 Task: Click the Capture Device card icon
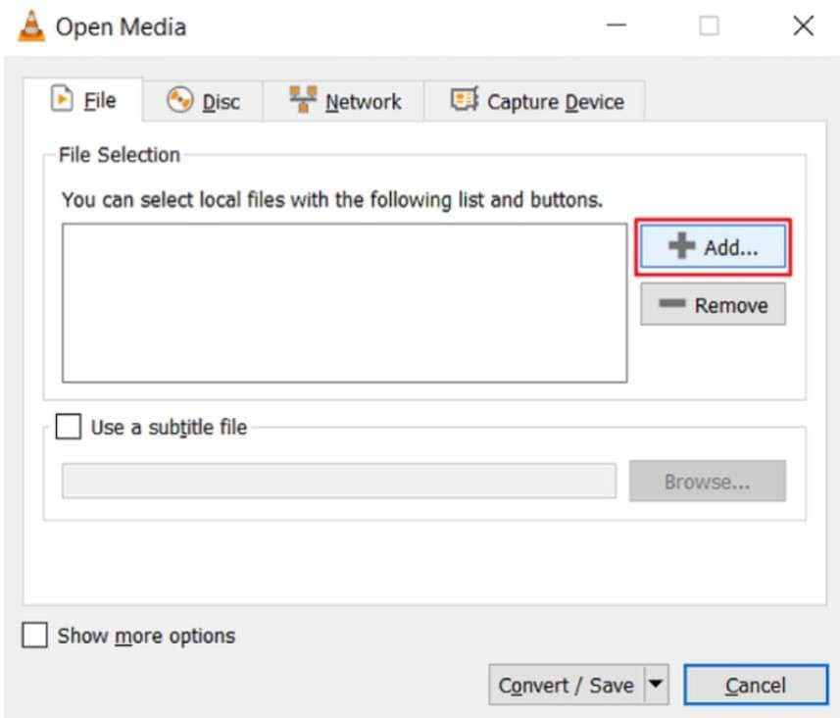pyautogui.click(x=464, y=99)
